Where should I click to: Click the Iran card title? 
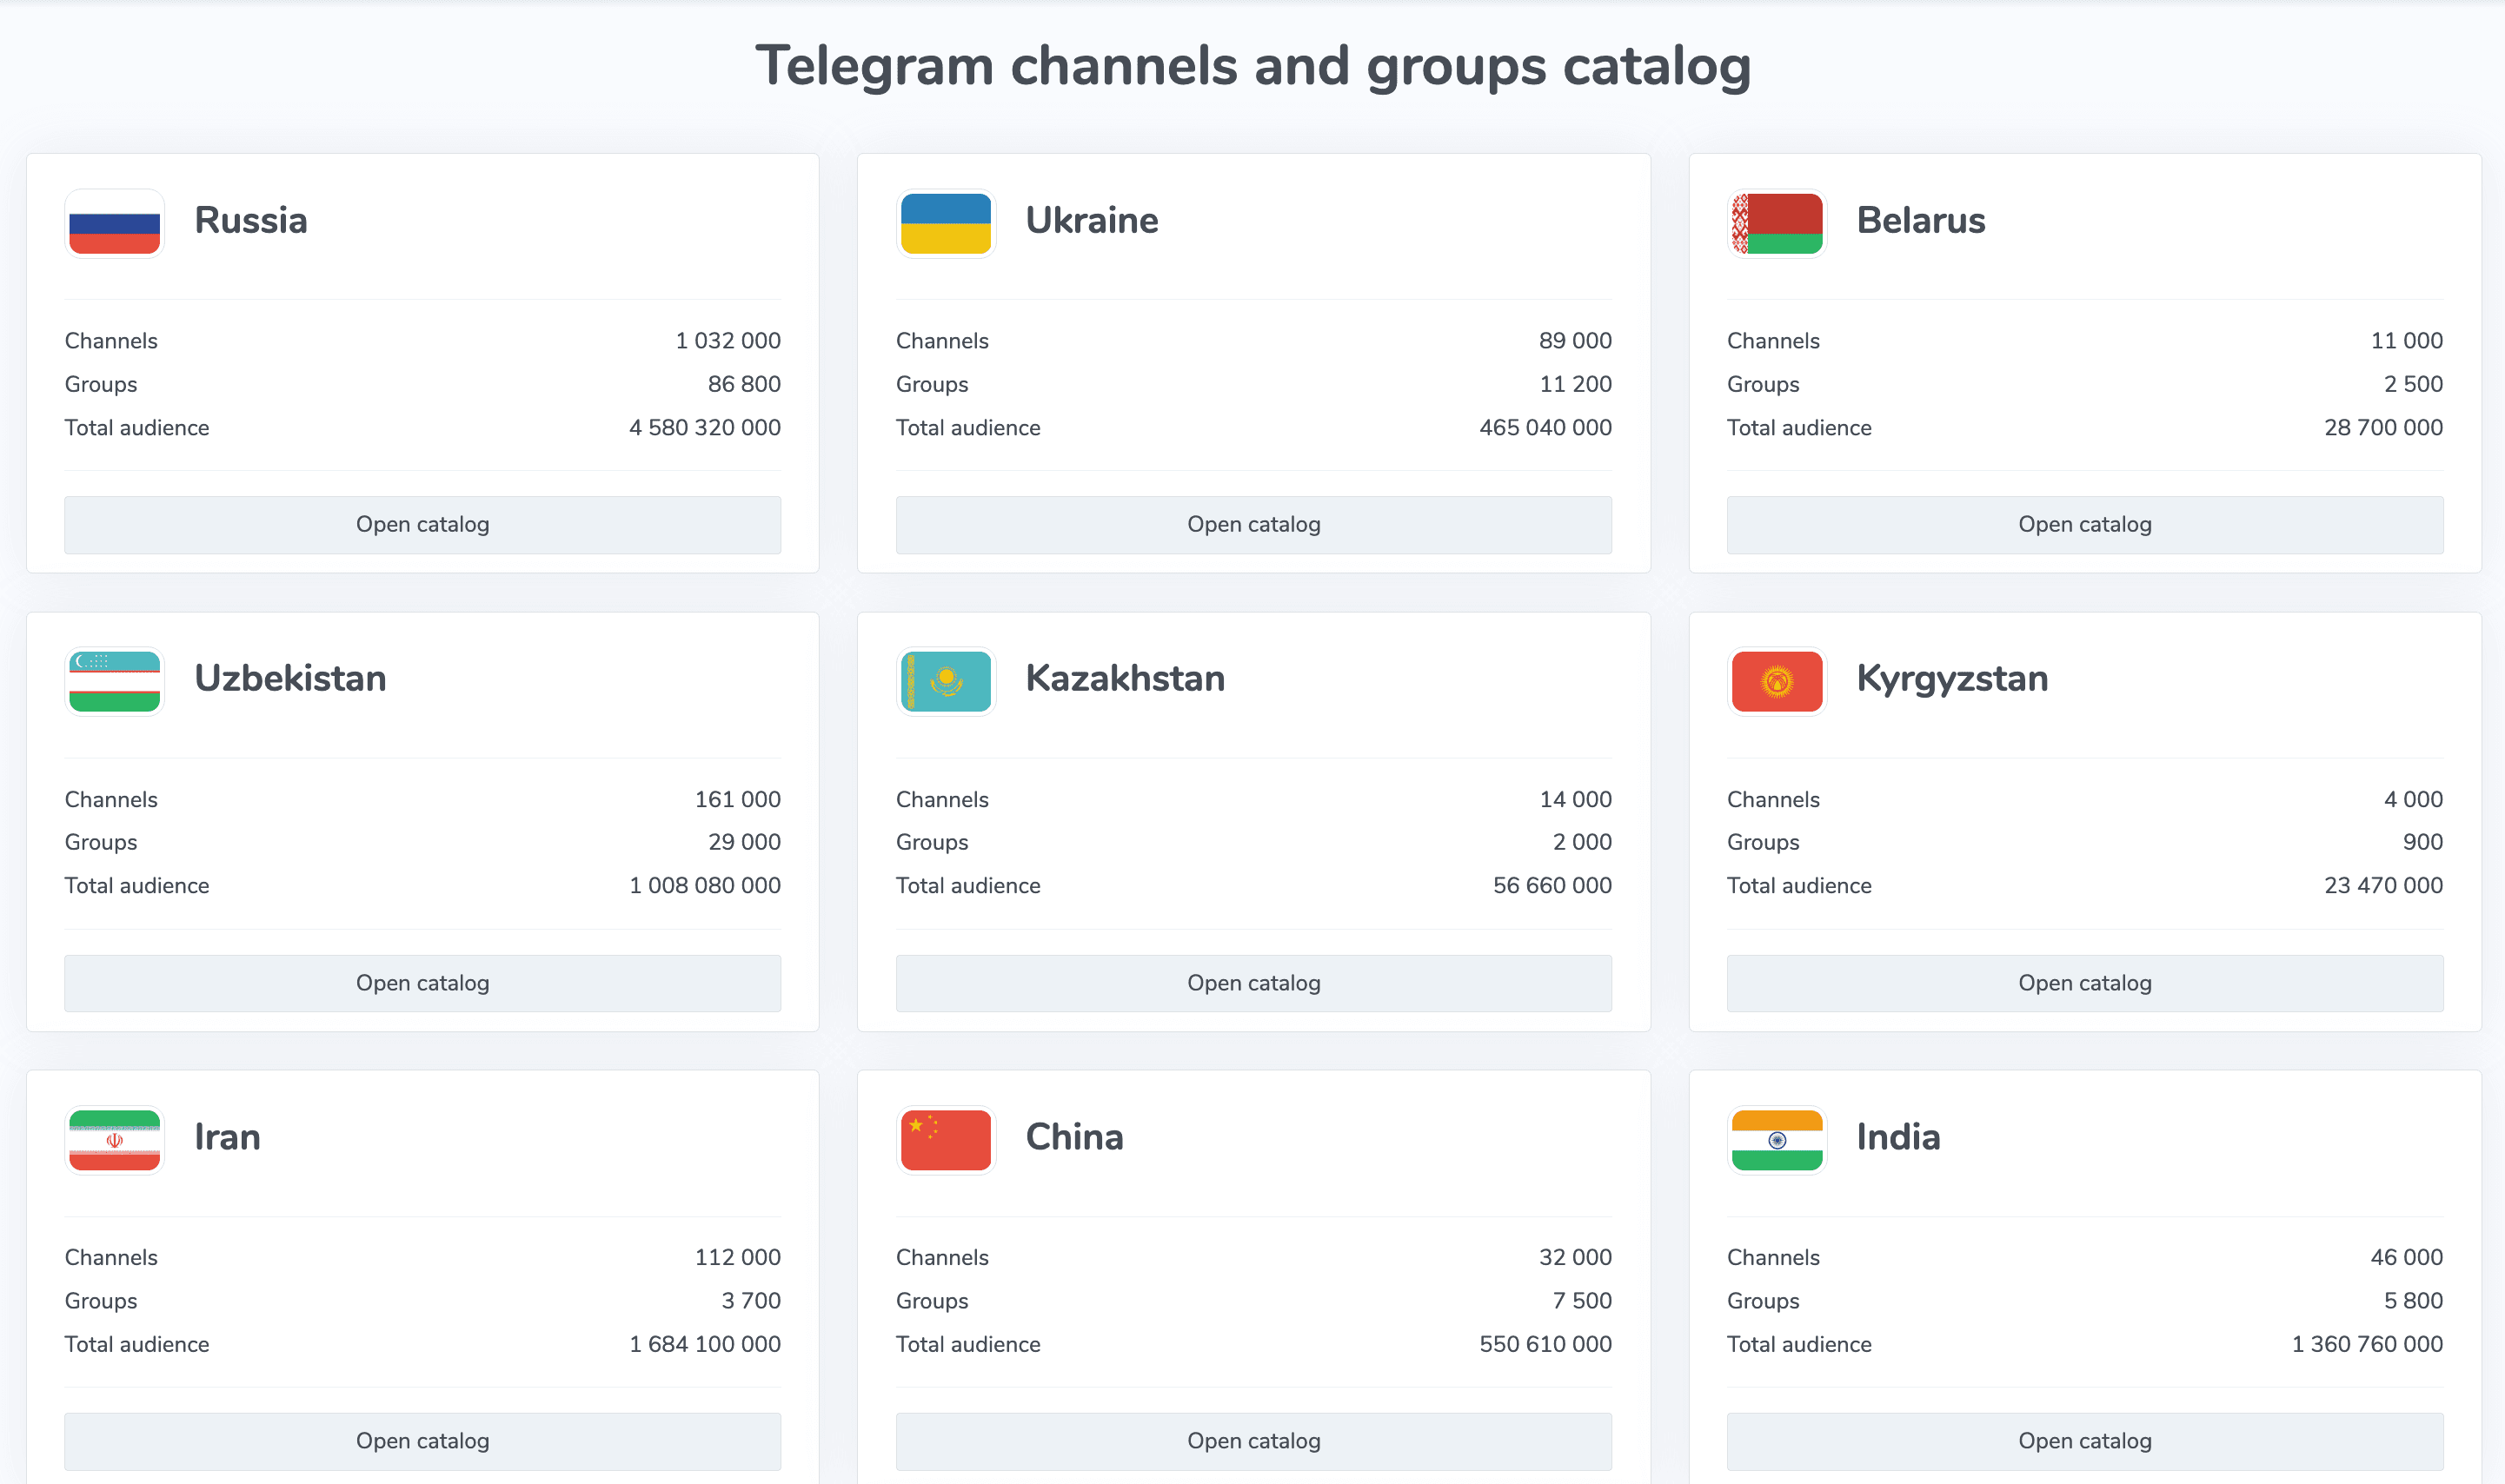(x=227, y=1137)
